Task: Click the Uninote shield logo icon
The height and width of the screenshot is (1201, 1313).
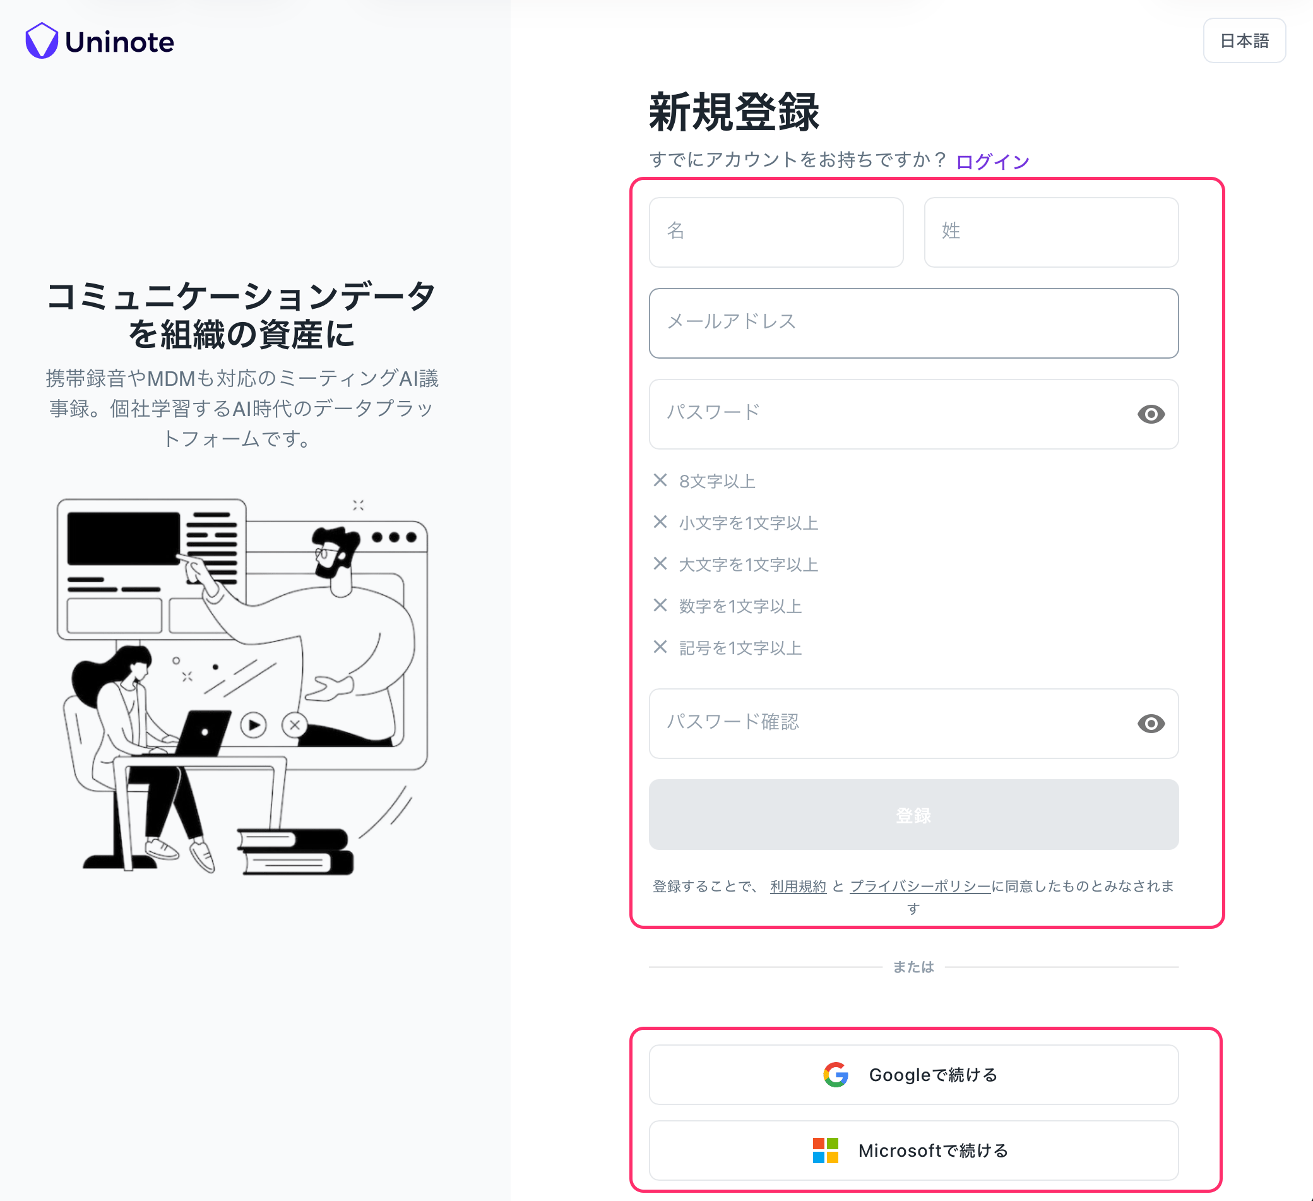Action: (42, 41)
